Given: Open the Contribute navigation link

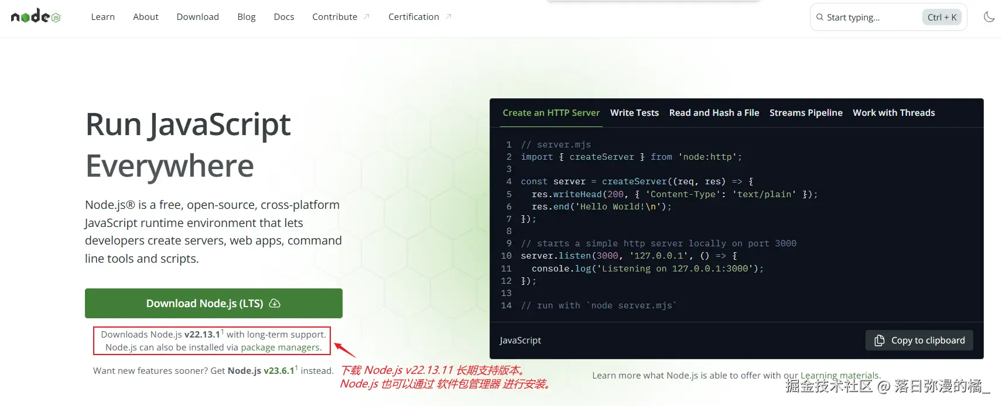Looking at the screenshot, I should pos(335,17).
